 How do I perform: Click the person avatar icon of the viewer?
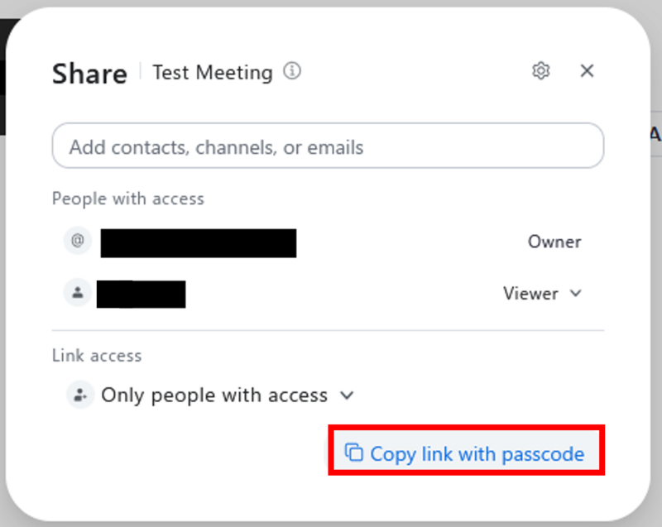78,292
